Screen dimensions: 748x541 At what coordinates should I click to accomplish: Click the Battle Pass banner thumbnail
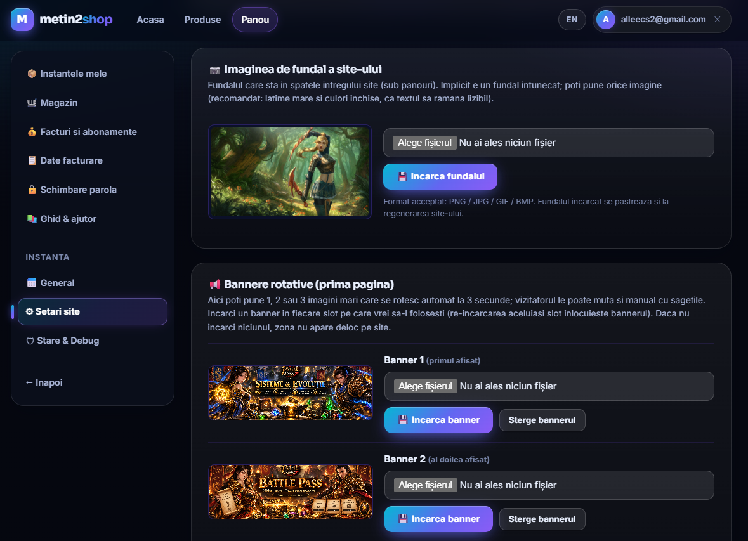coord(290,492)
